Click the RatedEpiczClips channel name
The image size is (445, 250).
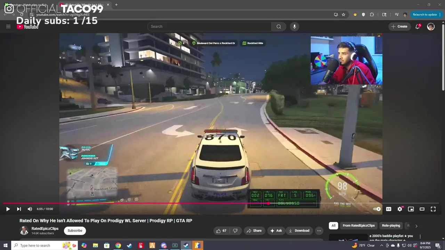click(45, 228)
